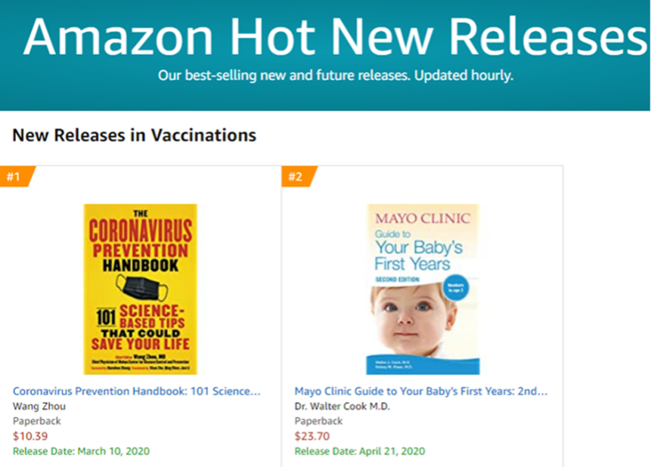This screenshot has width=651, height=467.
Task: Click the $10.39 price
Action: [x=30, y=436]
